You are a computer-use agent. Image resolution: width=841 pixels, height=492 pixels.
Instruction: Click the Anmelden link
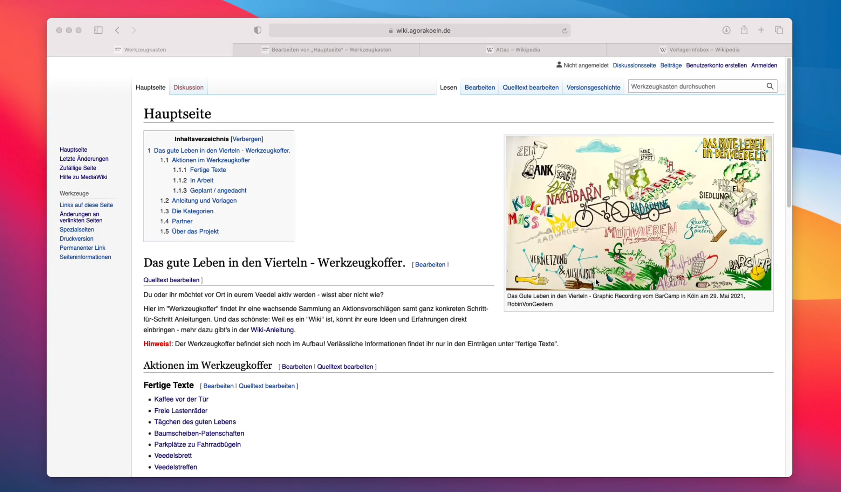click(764, 65)
